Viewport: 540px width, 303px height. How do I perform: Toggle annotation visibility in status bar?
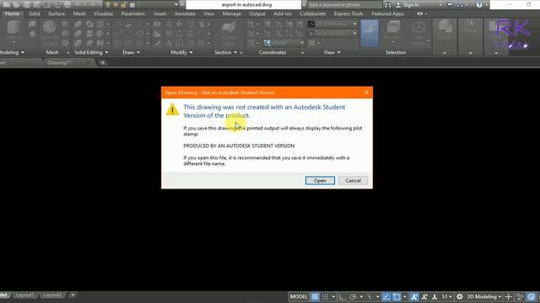414,296
